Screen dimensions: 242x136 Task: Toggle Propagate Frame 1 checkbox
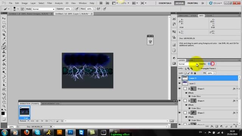[199, 68]
